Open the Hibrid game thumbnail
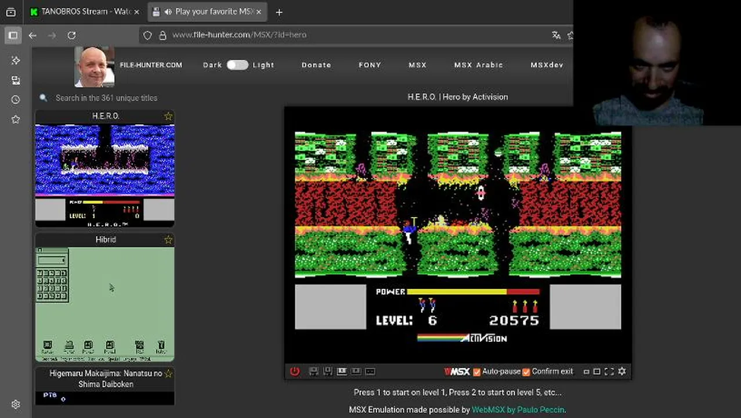The image size is (741, 418). coord(105,304)
